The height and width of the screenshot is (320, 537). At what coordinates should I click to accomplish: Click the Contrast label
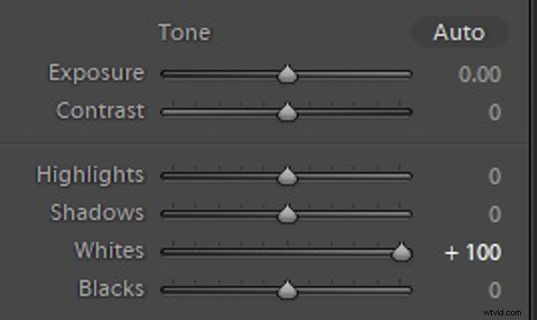tap(100, 111)
